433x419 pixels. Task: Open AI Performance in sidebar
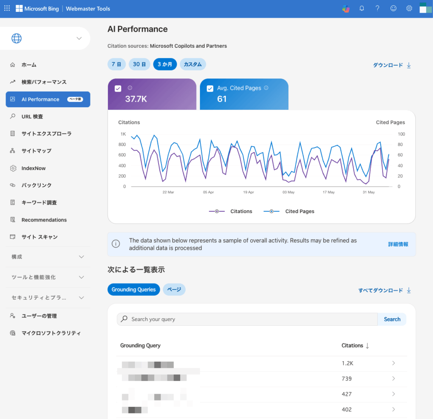[x=48, y=99]
